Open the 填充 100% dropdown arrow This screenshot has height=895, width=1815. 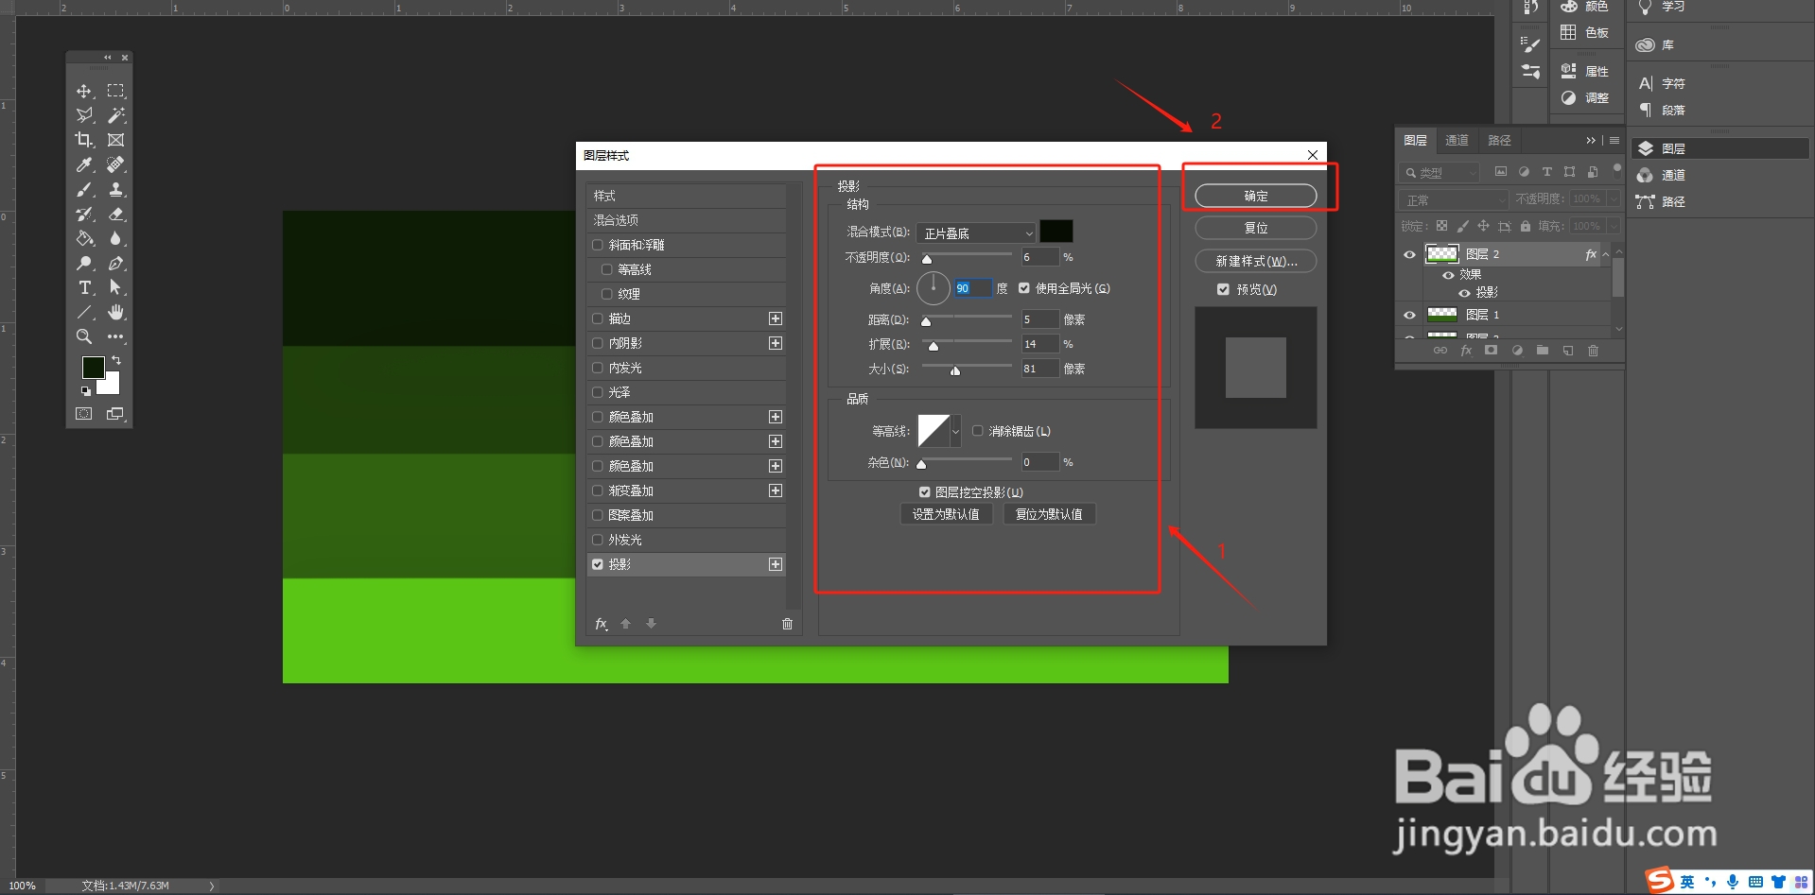pyautogui.click(x=1614, y=226)
